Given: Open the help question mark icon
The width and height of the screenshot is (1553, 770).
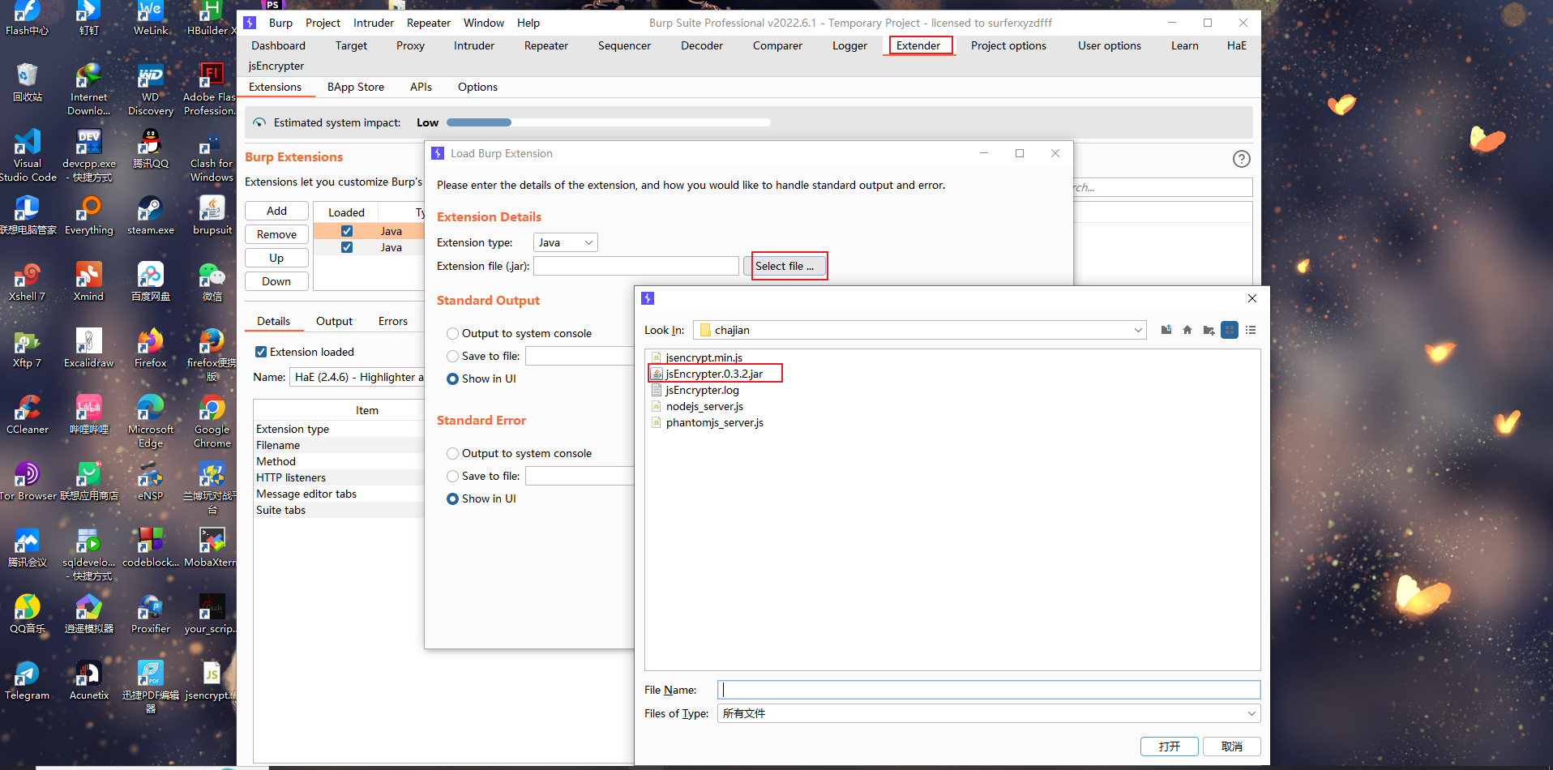Looking at the screenshot, I should click(x=1241, y=159).
